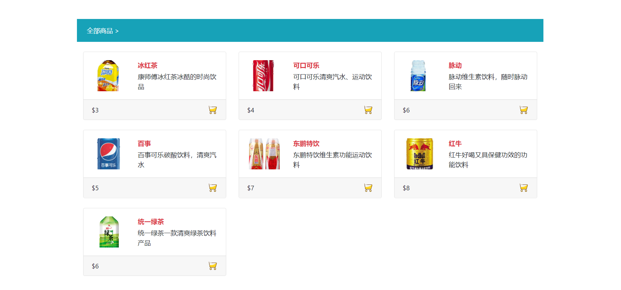
Task: Open the 全部商品 category header
Action: point(102,31)
